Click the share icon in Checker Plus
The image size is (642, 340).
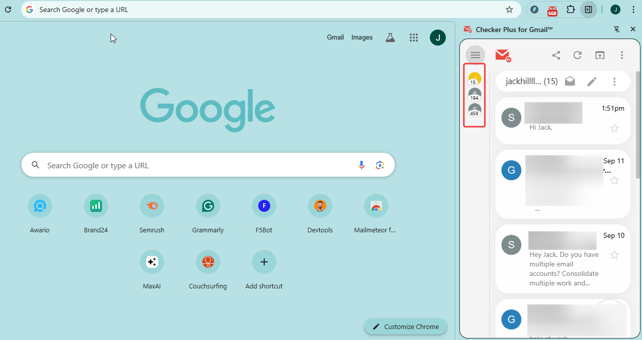click(x=556, y=55)
